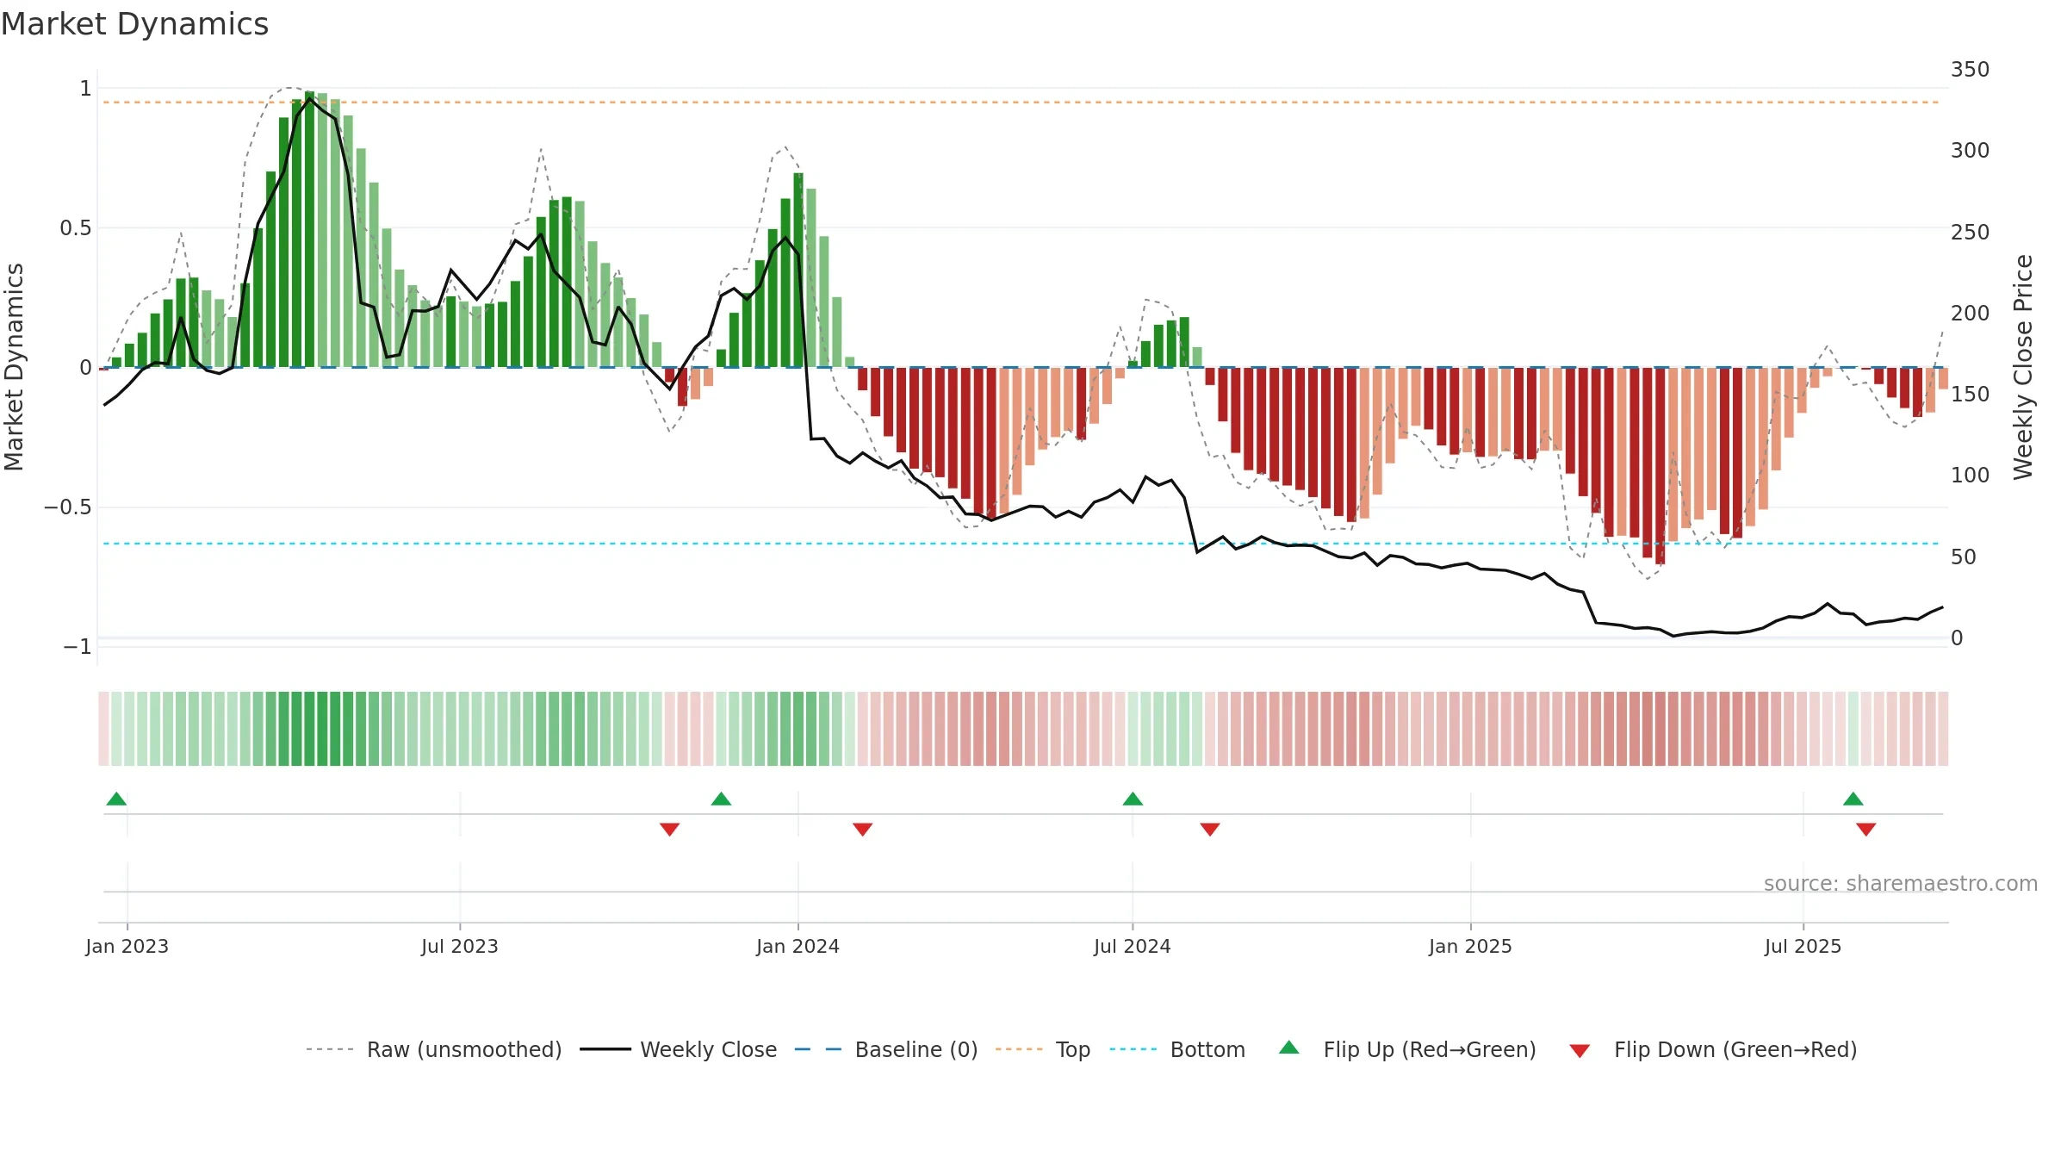Toggle the Raw (unsmoothed) legend entry
Screen dimensions: 2067x1163
click(434, 1049)
